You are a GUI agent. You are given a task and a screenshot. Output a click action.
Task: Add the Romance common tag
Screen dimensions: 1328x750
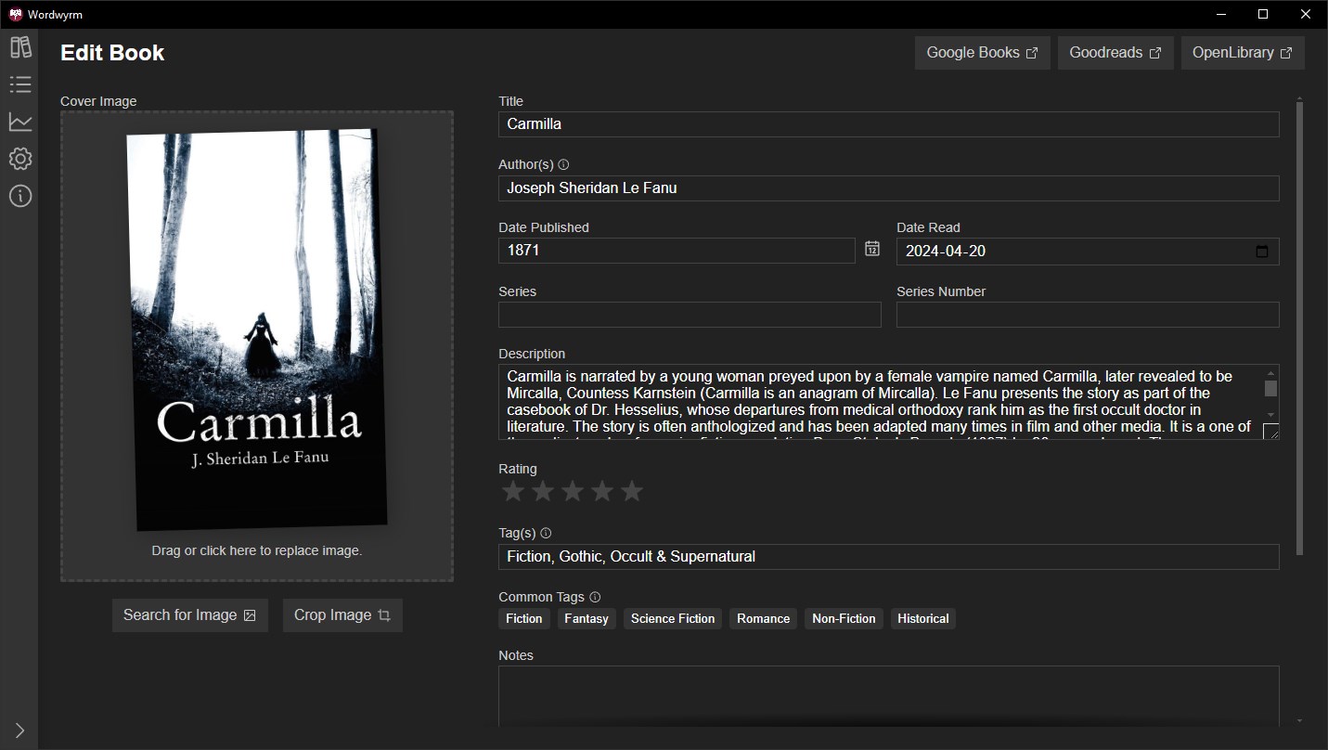pos(764,618)
